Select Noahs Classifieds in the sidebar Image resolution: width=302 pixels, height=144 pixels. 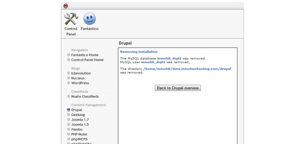85,96
